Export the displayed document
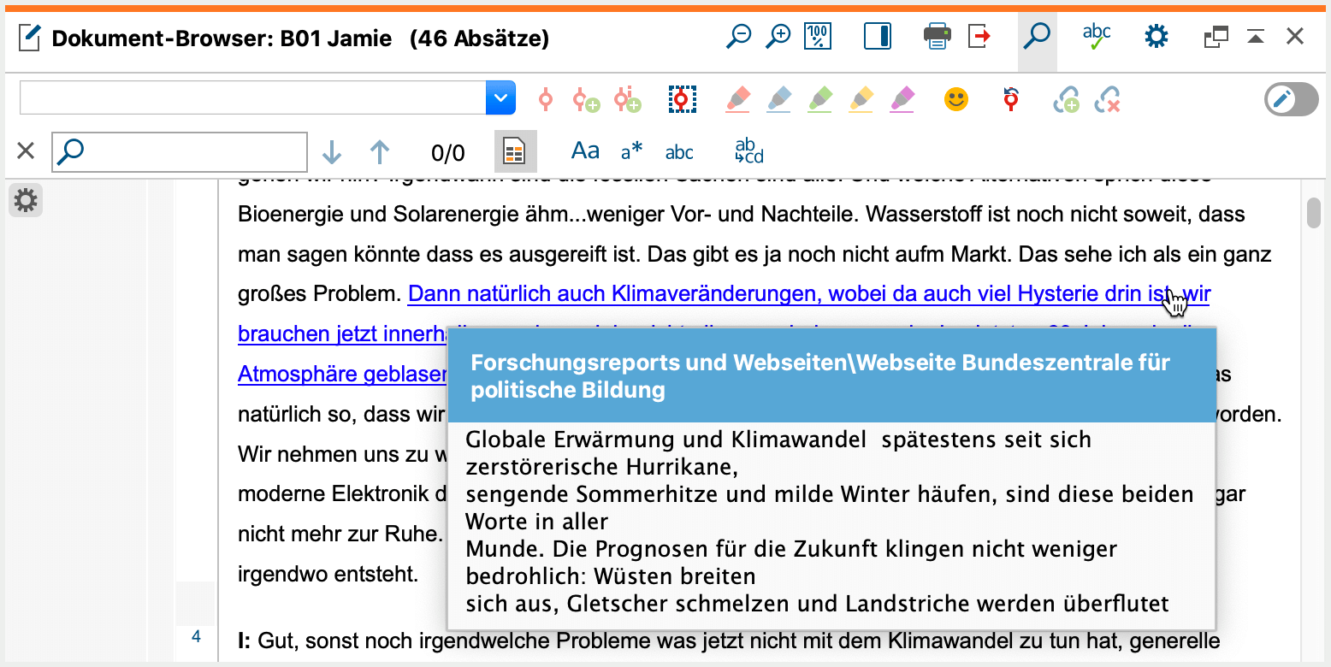1331x667 pixels. (979, 37)
